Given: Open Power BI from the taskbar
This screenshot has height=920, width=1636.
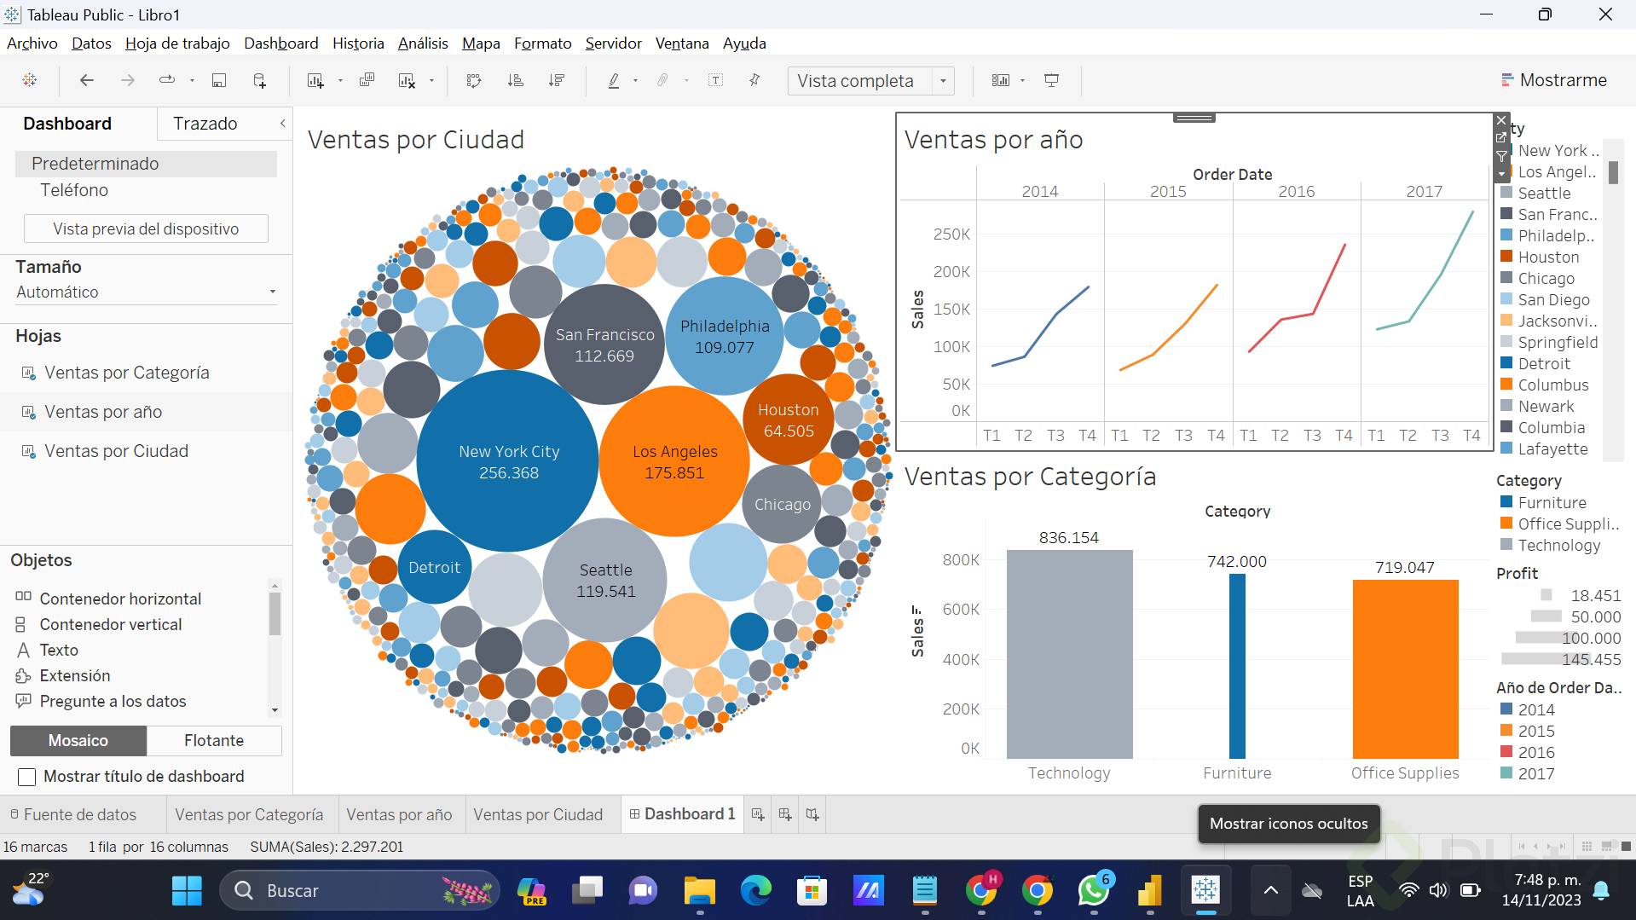Looking at the screenshot, I should pyautogui.click(x=1149, y=890).
